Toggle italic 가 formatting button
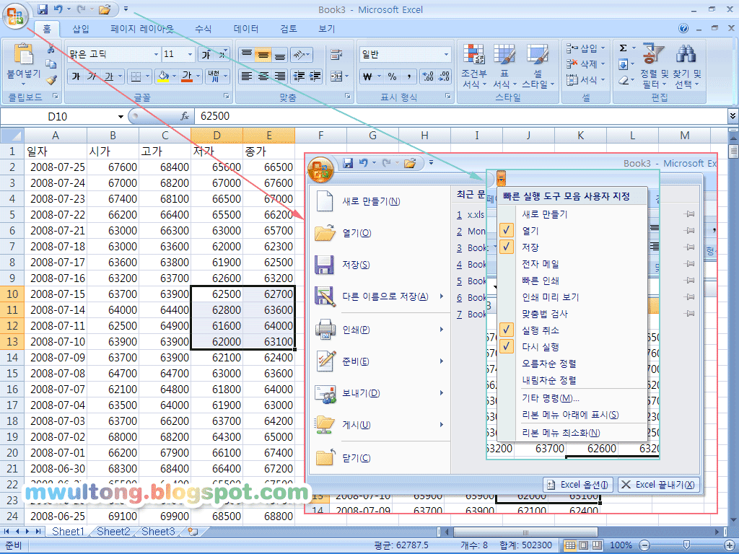Screen dimensions: 739x554 (x=92, y=76)
